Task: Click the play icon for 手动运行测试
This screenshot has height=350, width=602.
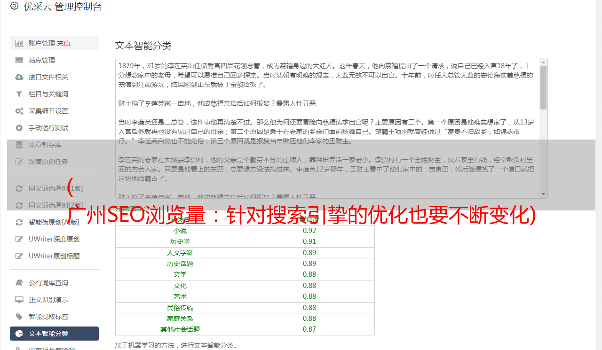Action: point(19,128)
